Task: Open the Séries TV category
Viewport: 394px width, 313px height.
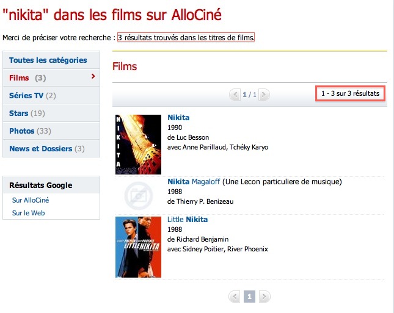Action: (26, 96)
